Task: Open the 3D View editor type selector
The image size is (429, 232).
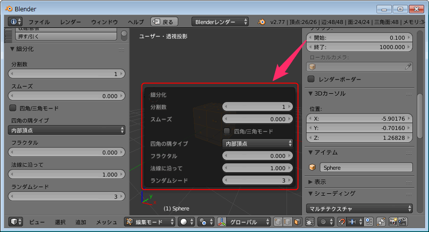Action: coord(15,222)
